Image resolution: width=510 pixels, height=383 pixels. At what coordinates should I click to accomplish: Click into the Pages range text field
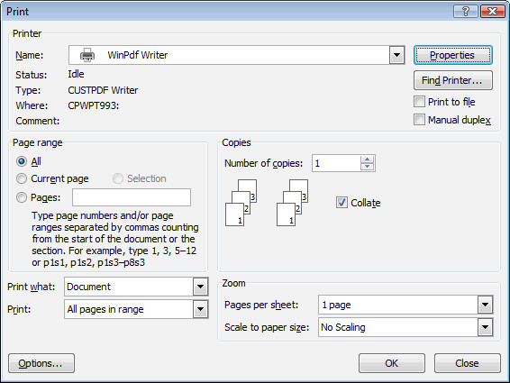click(132, 197)
